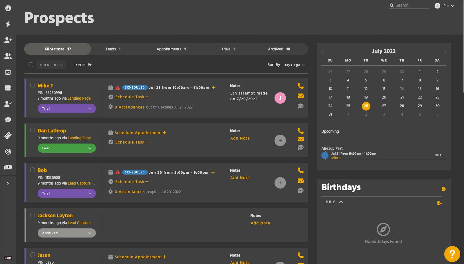Click Bob's 0 Attendances link

(130, 192)
